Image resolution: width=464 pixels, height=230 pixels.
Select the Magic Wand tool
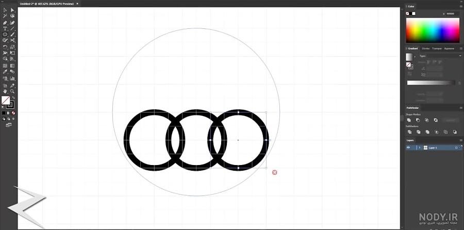click(x=5, y=16)
